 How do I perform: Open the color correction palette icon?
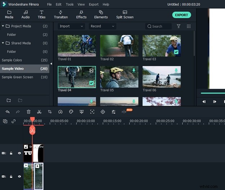(x=71, y=112)
